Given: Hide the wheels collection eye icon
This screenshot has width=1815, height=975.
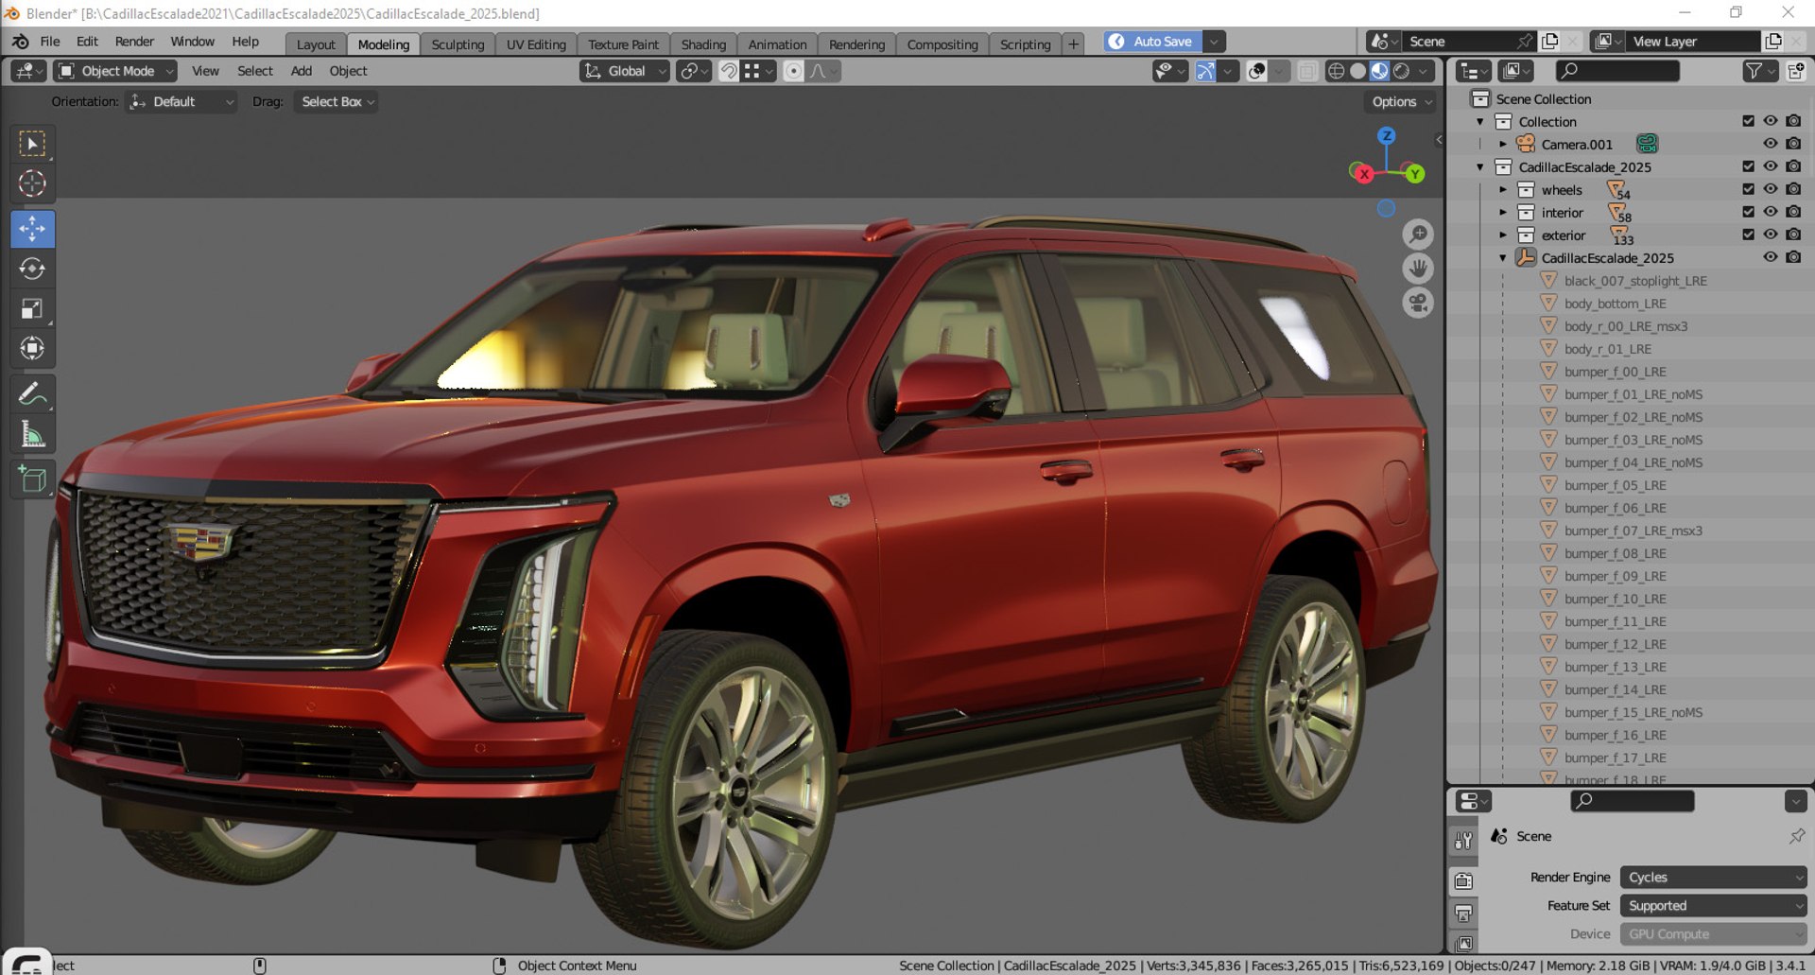Looking at the screenshot, I should [x=1771, y=189].
